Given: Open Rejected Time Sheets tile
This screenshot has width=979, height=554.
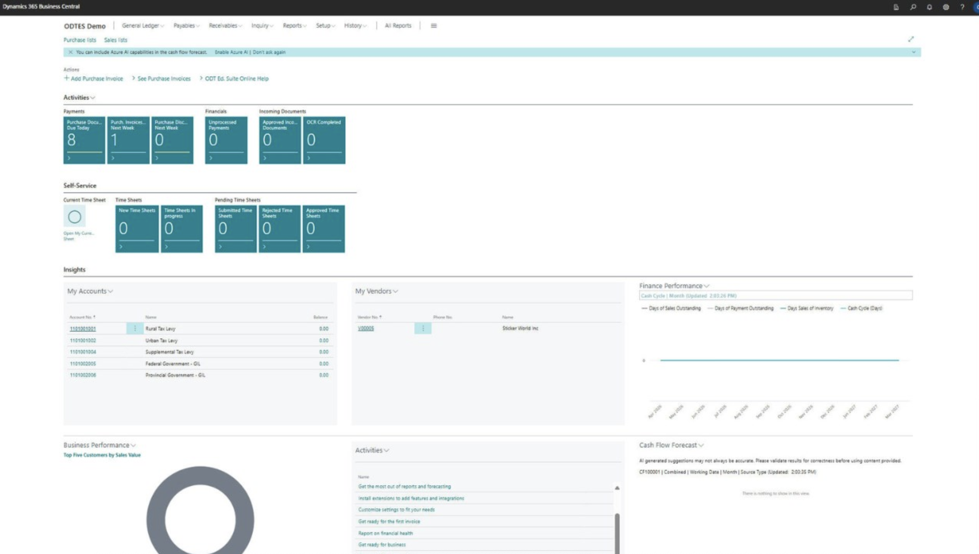Looking at the screenshot, I should tap(280, 229).
